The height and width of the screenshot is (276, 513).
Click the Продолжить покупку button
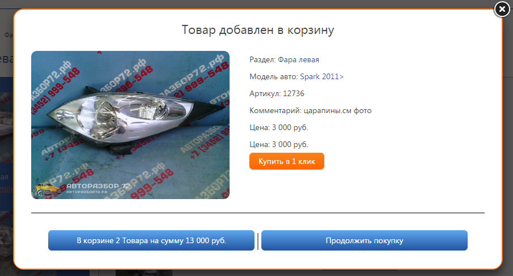[x=364, y=240]
